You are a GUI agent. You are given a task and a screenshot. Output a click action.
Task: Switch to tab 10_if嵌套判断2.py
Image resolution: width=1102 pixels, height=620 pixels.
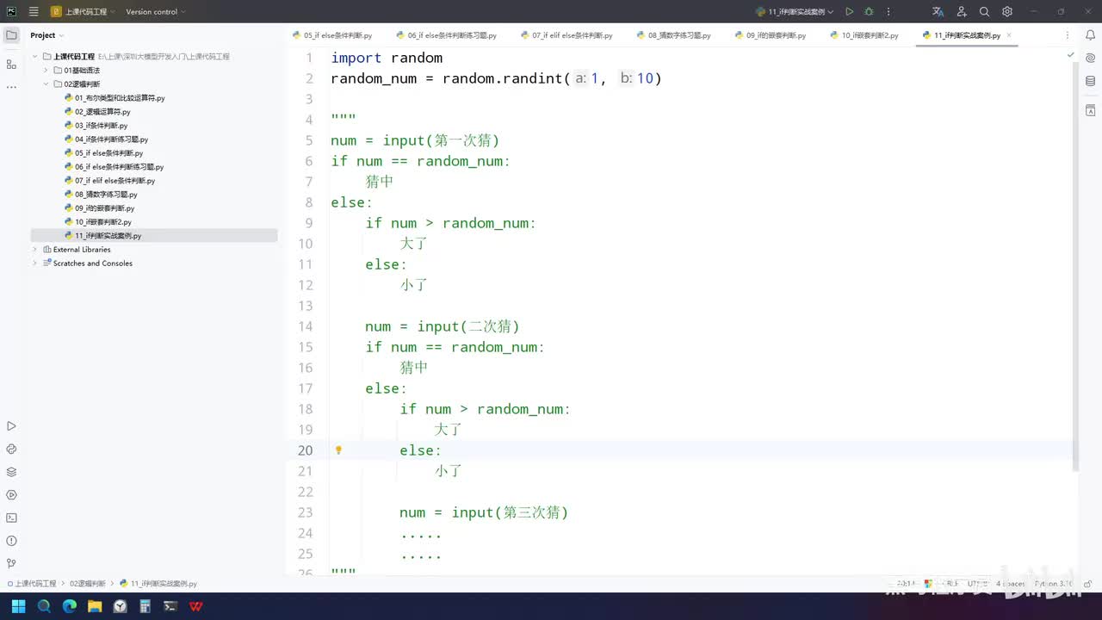point(863,35)
